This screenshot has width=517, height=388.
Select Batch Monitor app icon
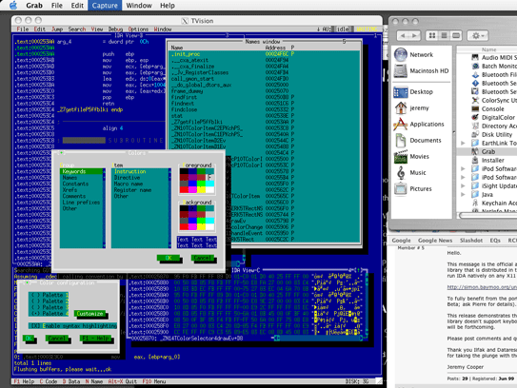coord(475,66)
